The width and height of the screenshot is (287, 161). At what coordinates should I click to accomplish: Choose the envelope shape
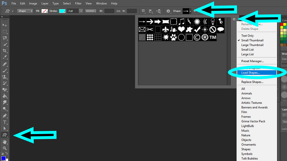click(x=142, y=30)
